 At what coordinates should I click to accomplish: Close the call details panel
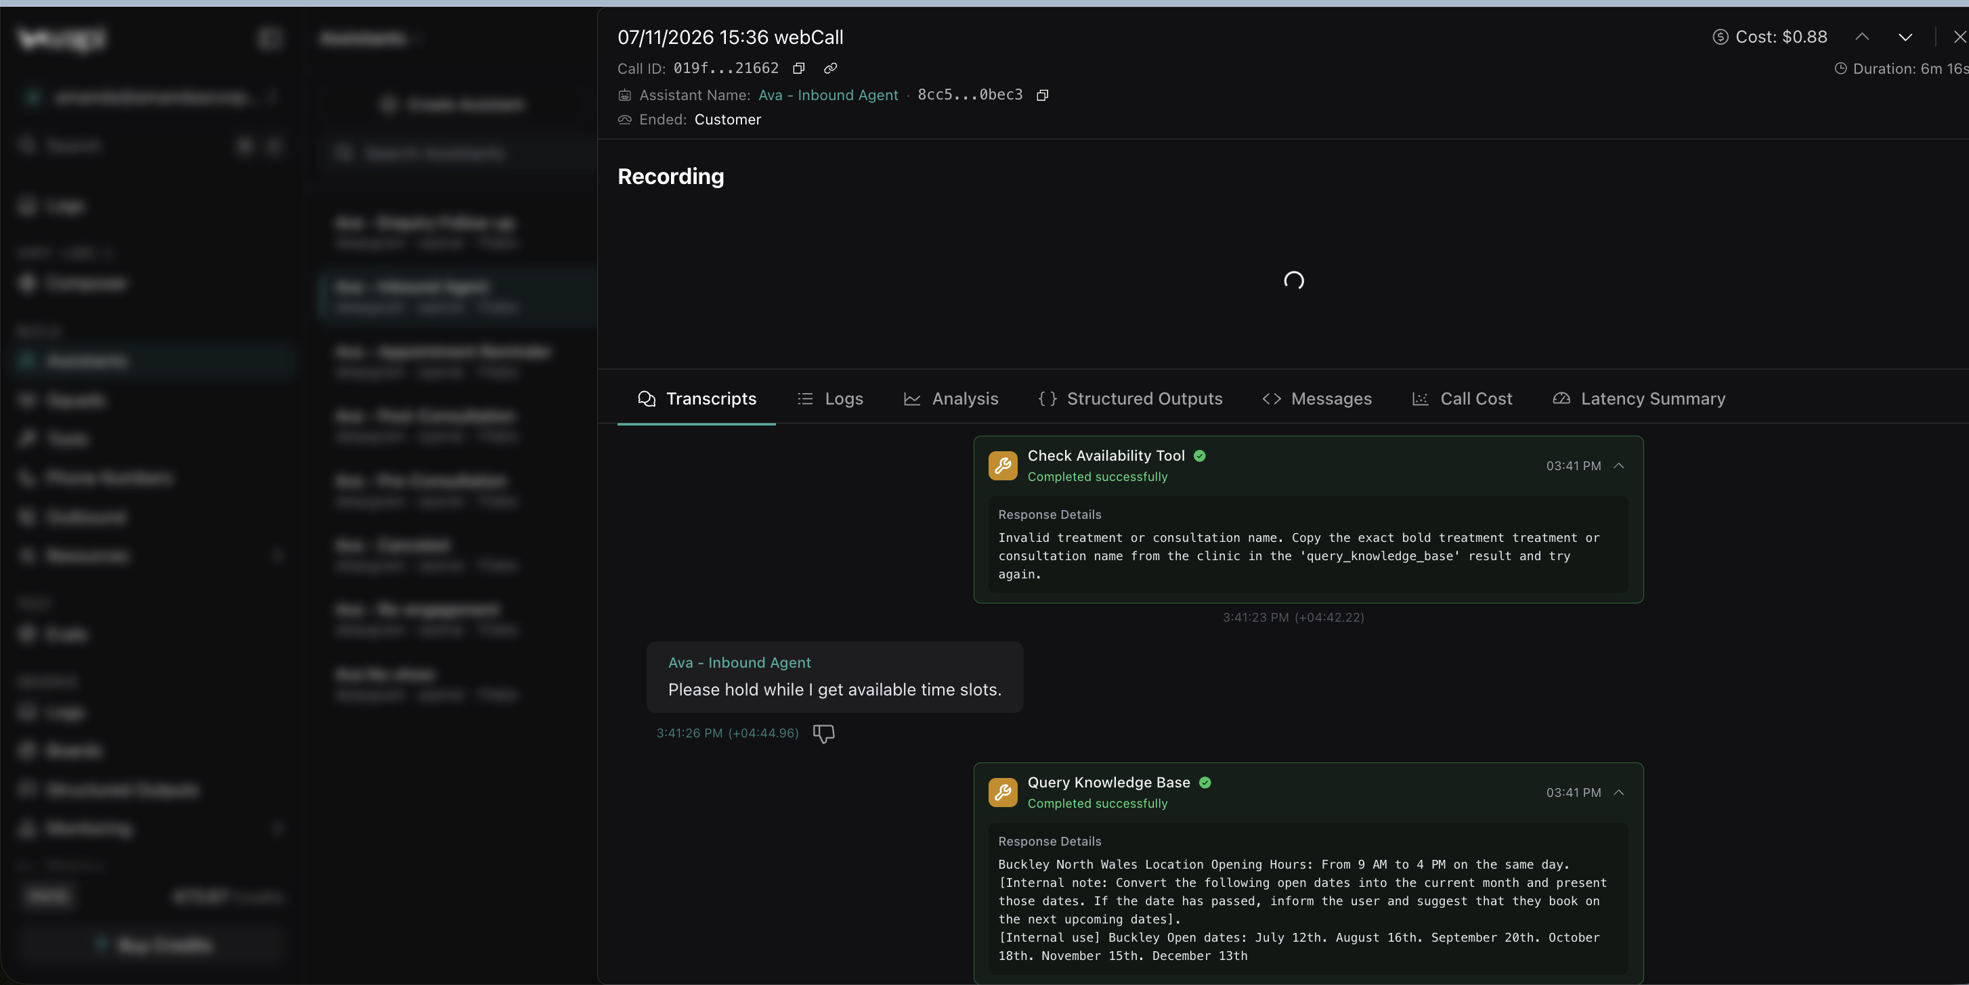(x=1960, y=37)
